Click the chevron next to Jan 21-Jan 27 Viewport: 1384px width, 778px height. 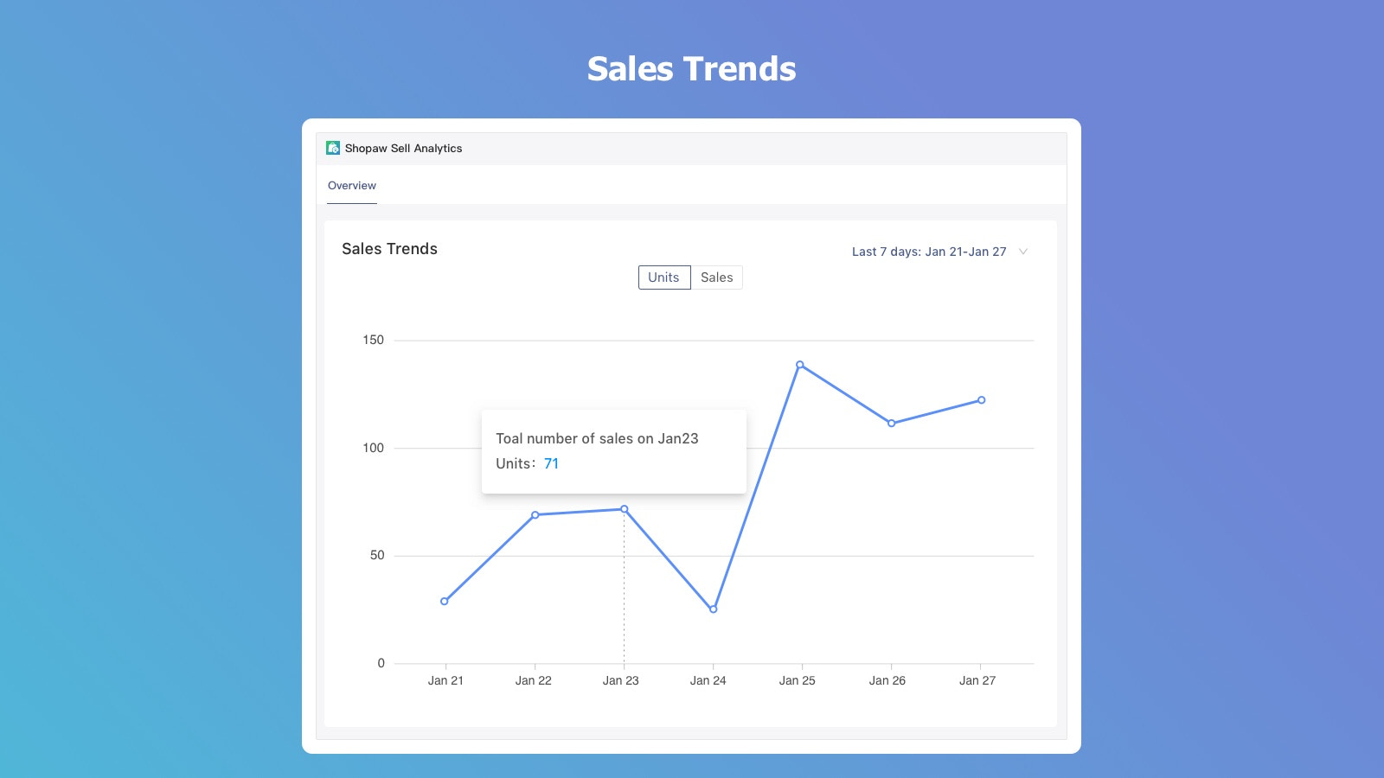1023,252
